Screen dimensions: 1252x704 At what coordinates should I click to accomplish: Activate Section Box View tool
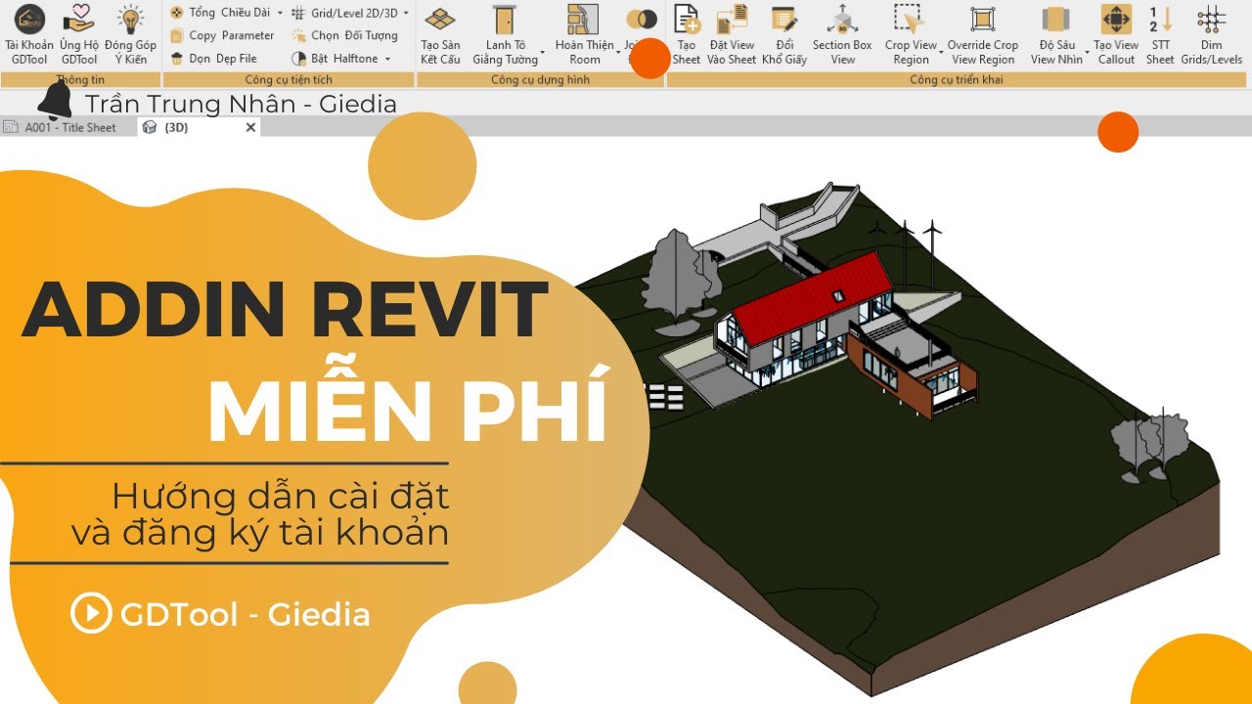[842, 34]
